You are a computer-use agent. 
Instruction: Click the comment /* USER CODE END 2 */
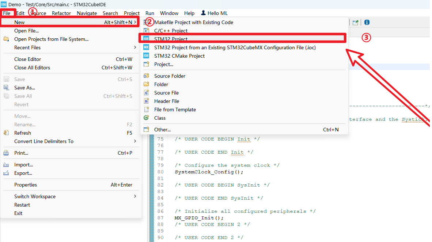[x=209, y=238]
